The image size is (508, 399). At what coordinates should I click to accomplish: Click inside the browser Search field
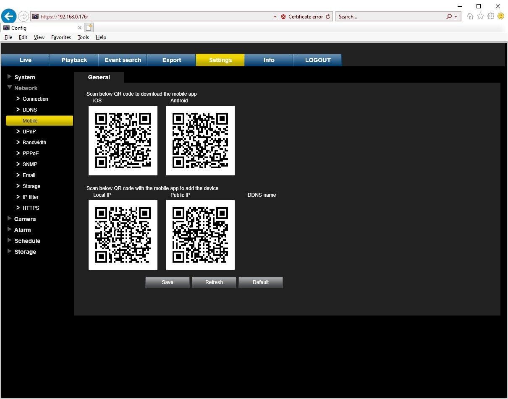pos(390,17)
